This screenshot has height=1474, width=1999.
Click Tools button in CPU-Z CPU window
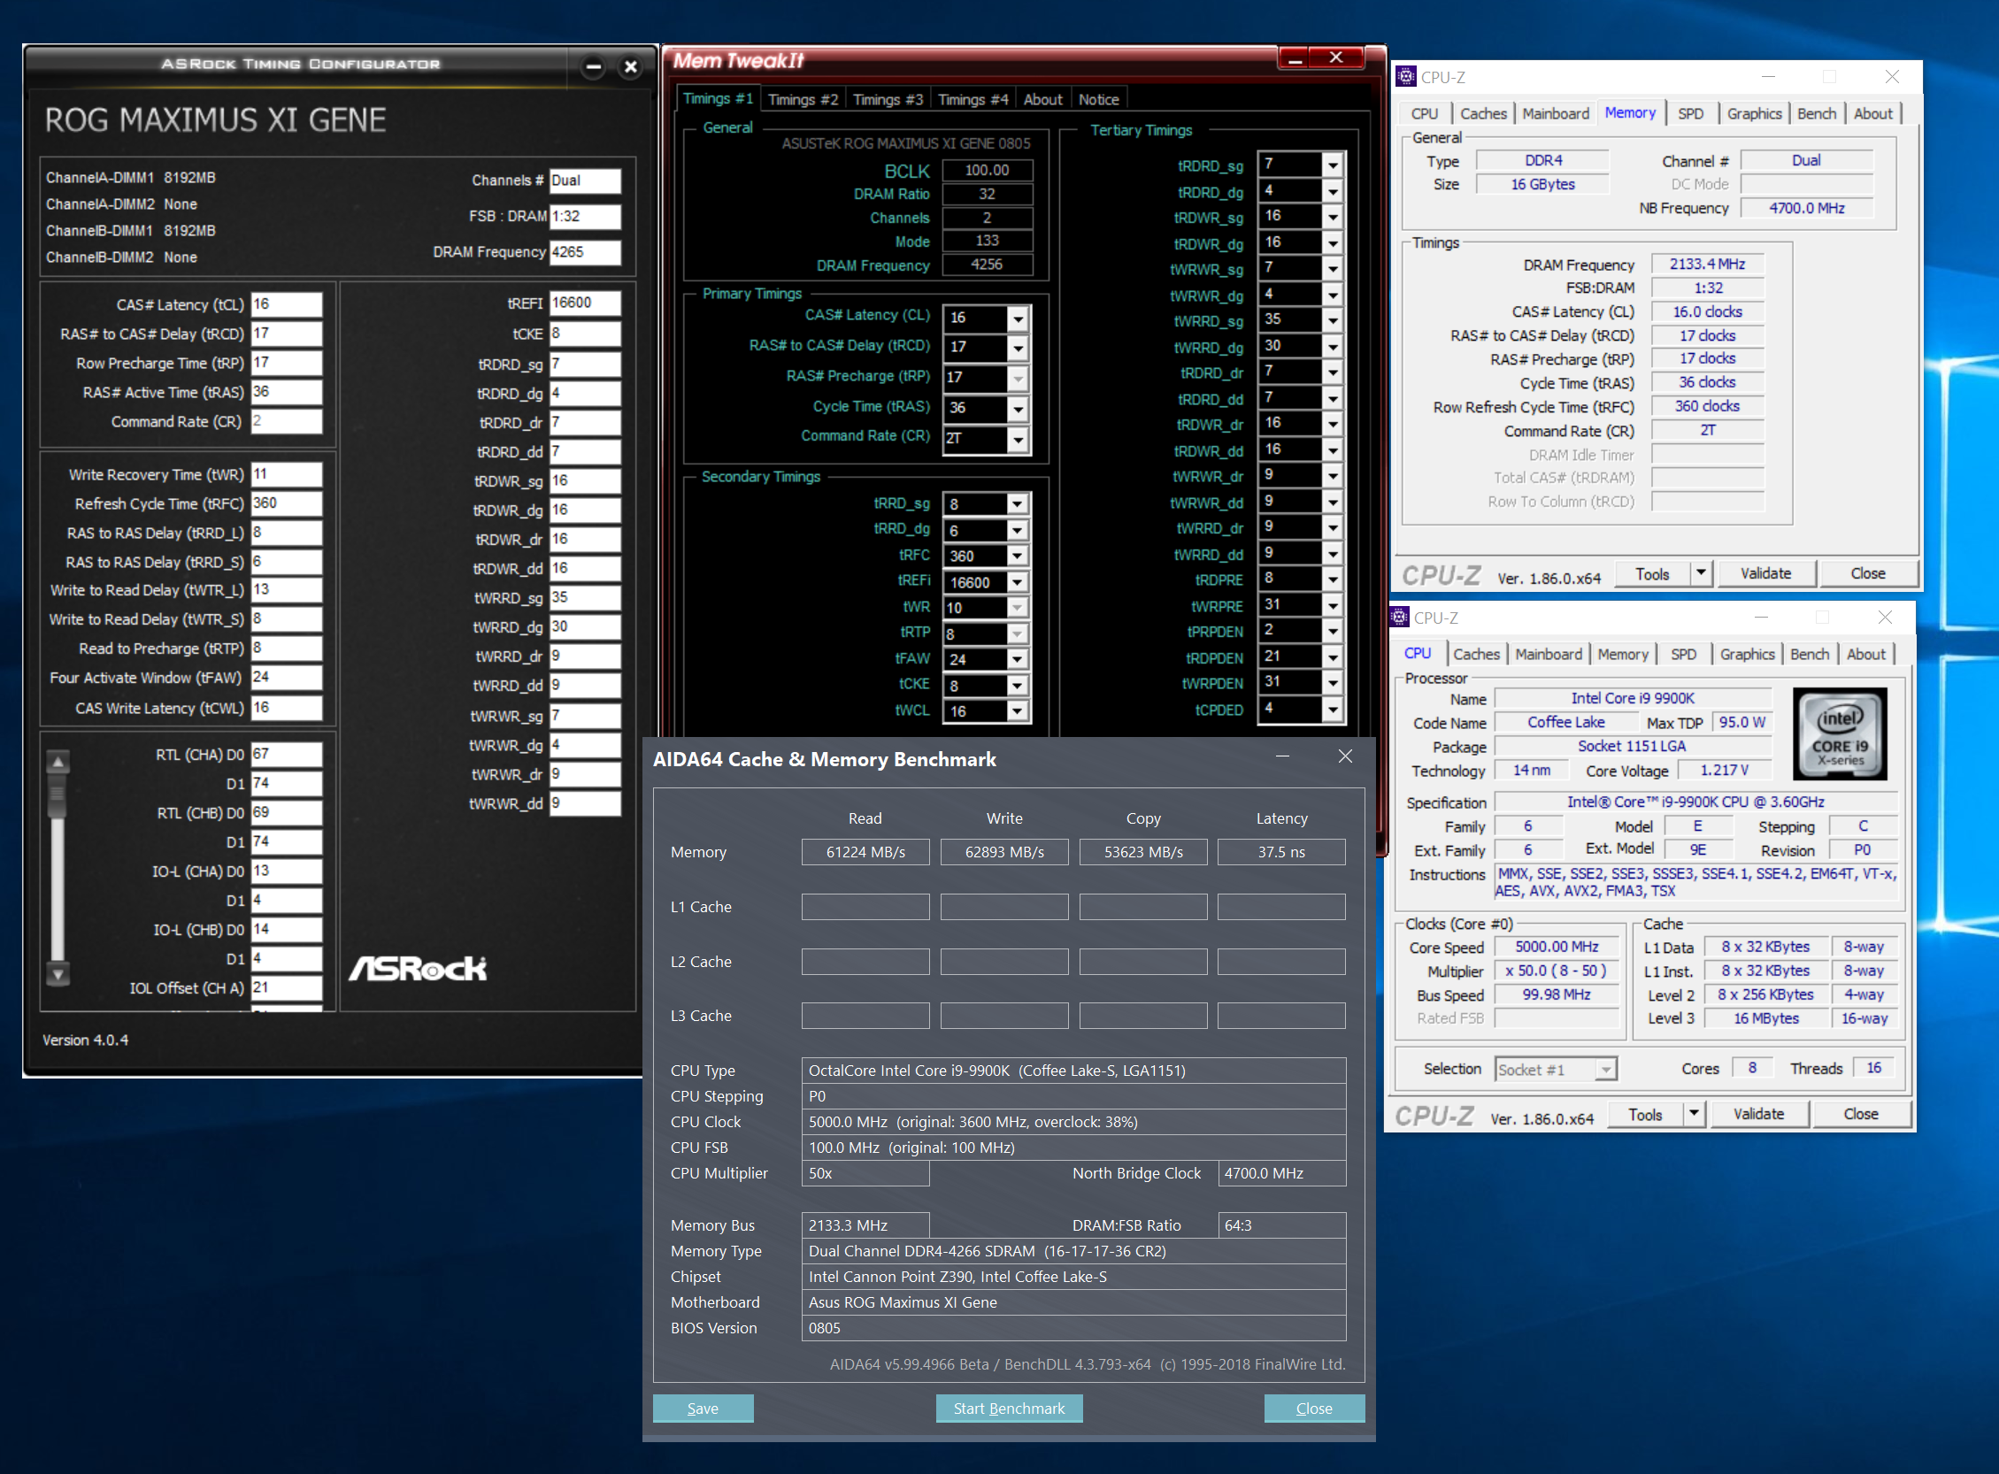coord(1645,1114)
